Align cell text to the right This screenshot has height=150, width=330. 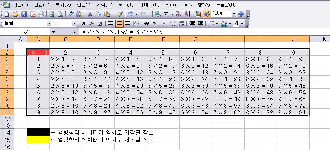(128, 24)
